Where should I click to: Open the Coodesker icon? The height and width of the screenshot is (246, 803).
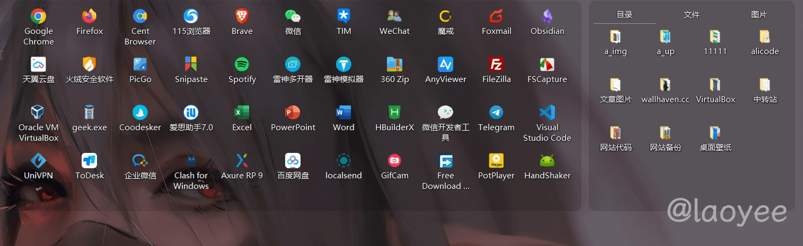pos(140,113)
